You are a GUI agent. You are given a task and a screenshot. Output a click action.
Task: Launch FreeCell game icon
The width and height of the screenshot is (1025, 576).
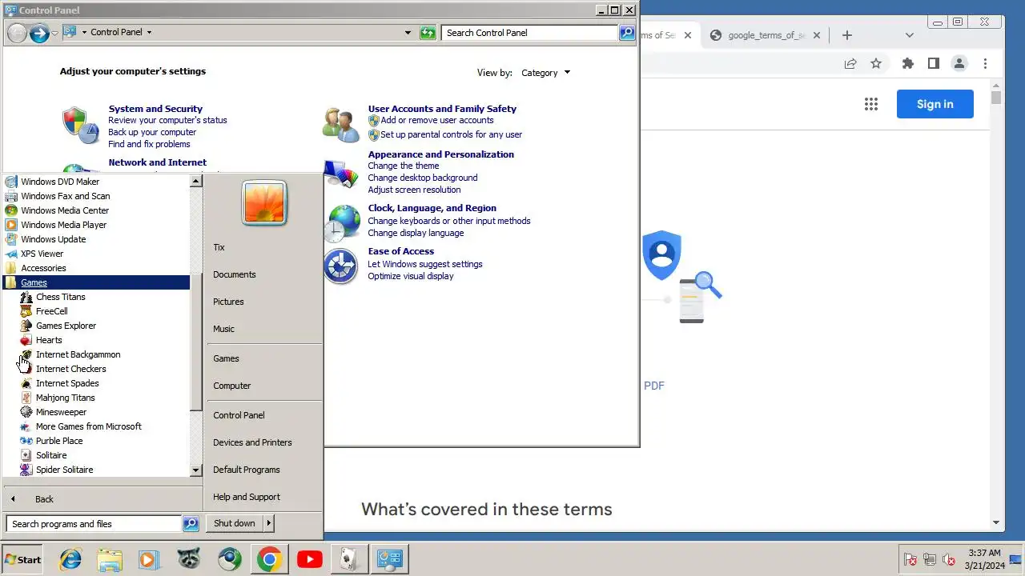pos(26,311)
